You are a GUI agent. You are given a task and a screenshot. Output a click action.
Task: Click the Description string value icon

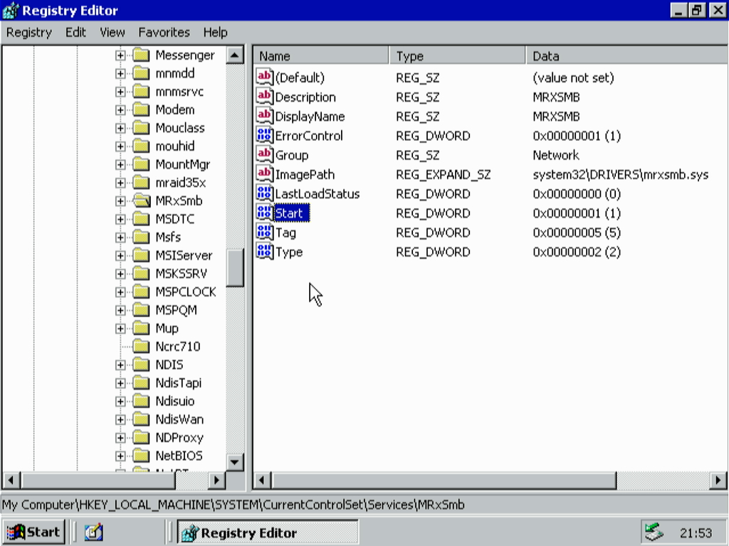tap(265, 97)
